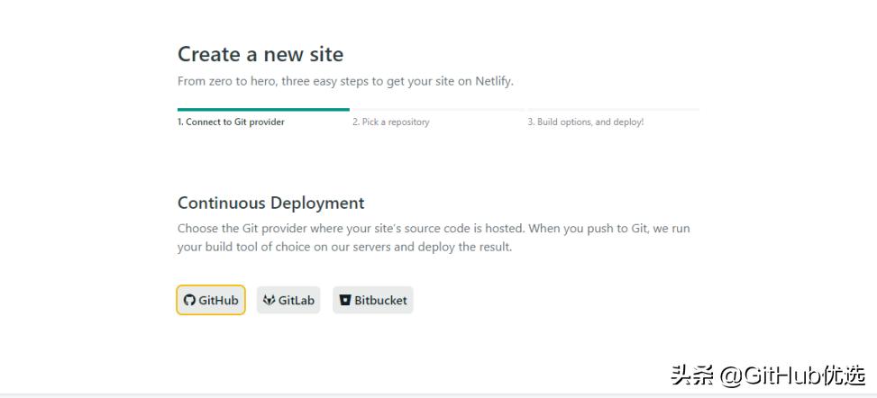The image size is (877, 398).
Task: Connect using the GitHub button
Action: point(211,300)
